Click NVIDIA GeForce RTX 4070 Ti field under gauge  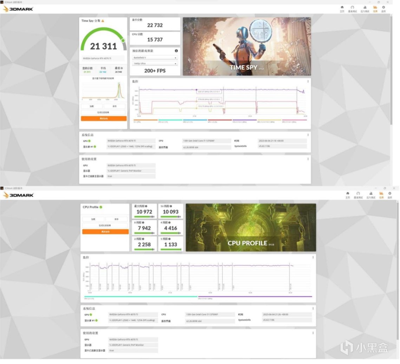coord(103,58)
